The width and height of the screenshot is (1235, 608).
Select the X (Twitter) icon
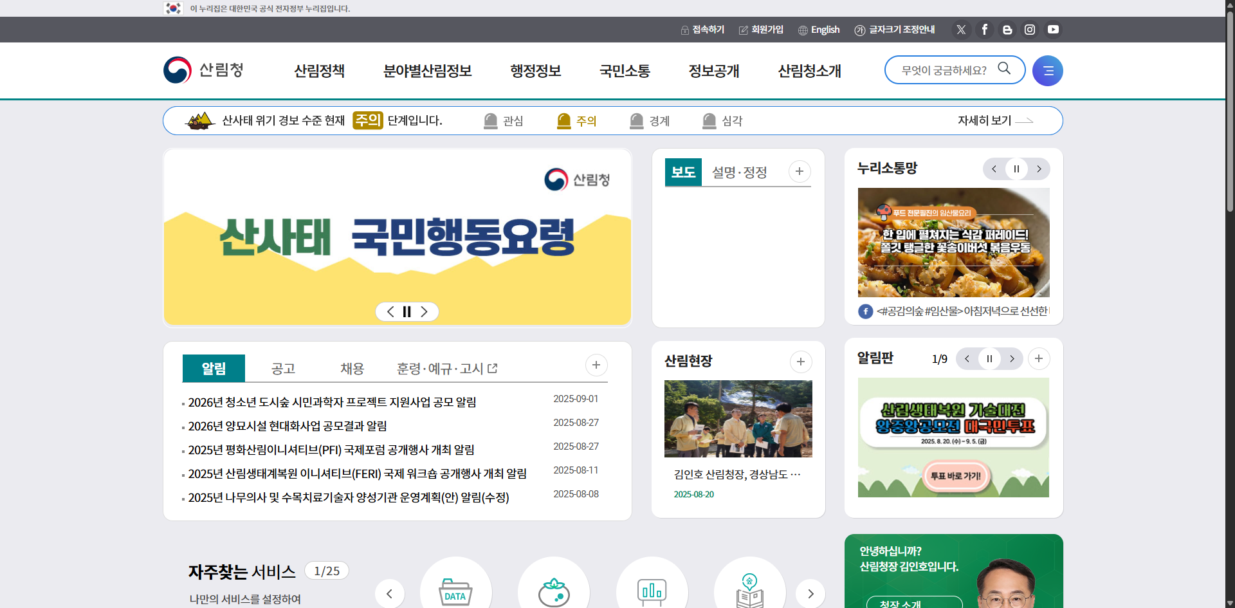961,29
